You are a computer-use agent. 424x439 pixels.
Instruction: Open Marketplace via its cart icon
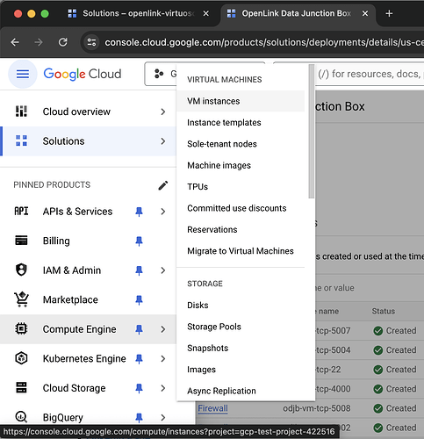[x=22, y=299]
